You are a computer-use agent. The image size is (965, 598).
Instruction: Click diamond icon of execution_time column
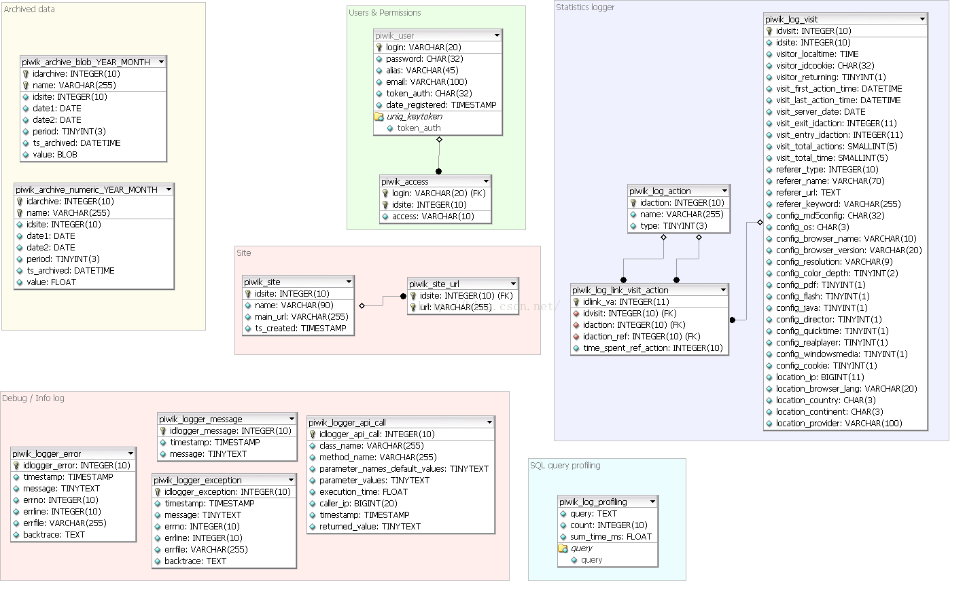click(x=313, y=492)
